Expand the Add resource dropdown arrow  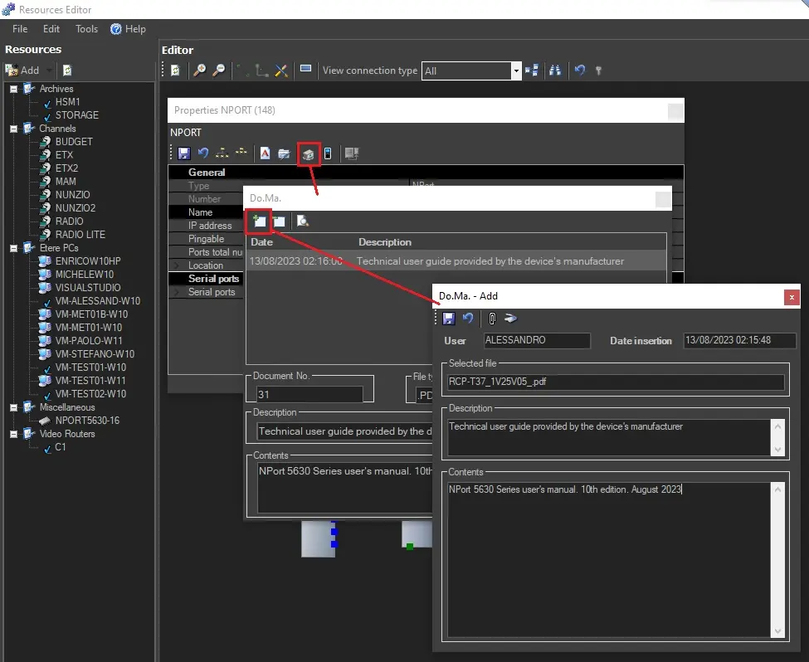pos(49,71)
